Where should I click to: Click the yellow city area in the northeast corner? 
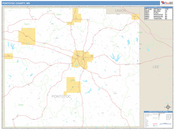pos(135,17)
